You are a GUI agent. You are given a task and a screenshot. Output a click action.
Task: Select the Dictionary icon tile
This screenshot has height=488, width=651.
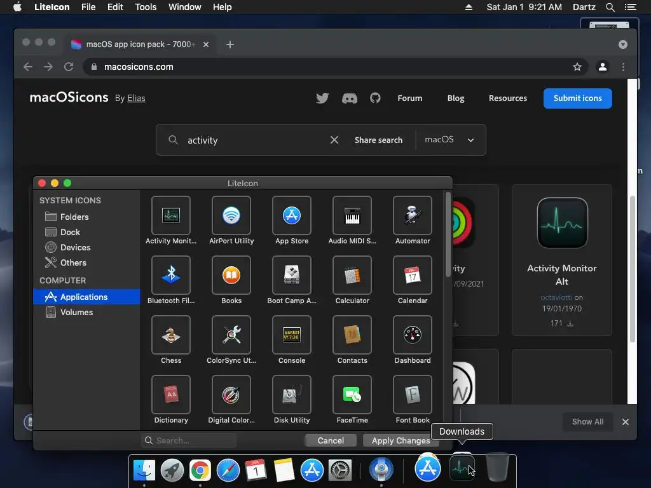(170, 395)
